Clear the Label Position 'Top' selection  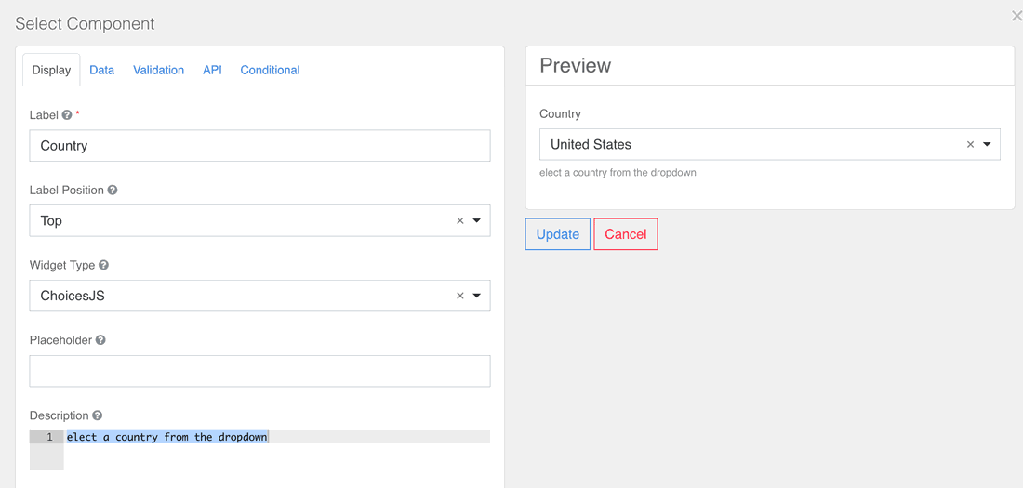click(x=460, y=221)
